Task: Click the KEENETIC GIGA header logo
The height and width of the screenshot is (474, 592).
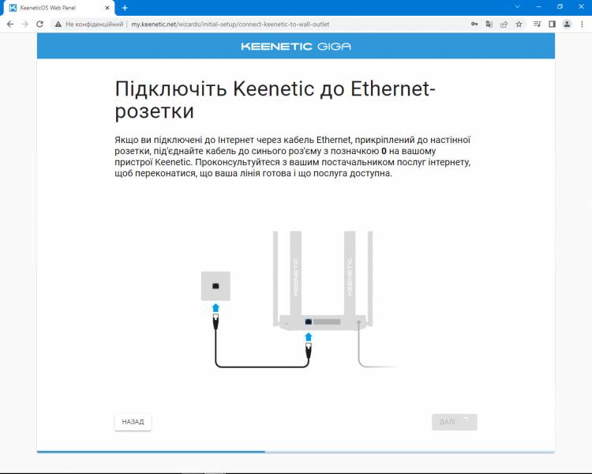Action: point(296,47)
